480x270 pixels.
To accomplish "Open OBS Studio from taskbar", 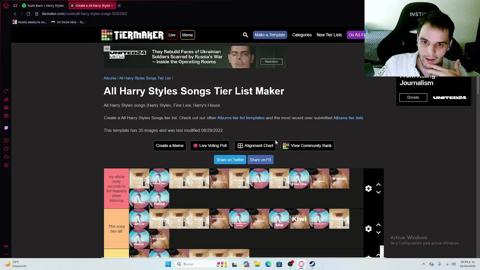I will pos(290,264).
